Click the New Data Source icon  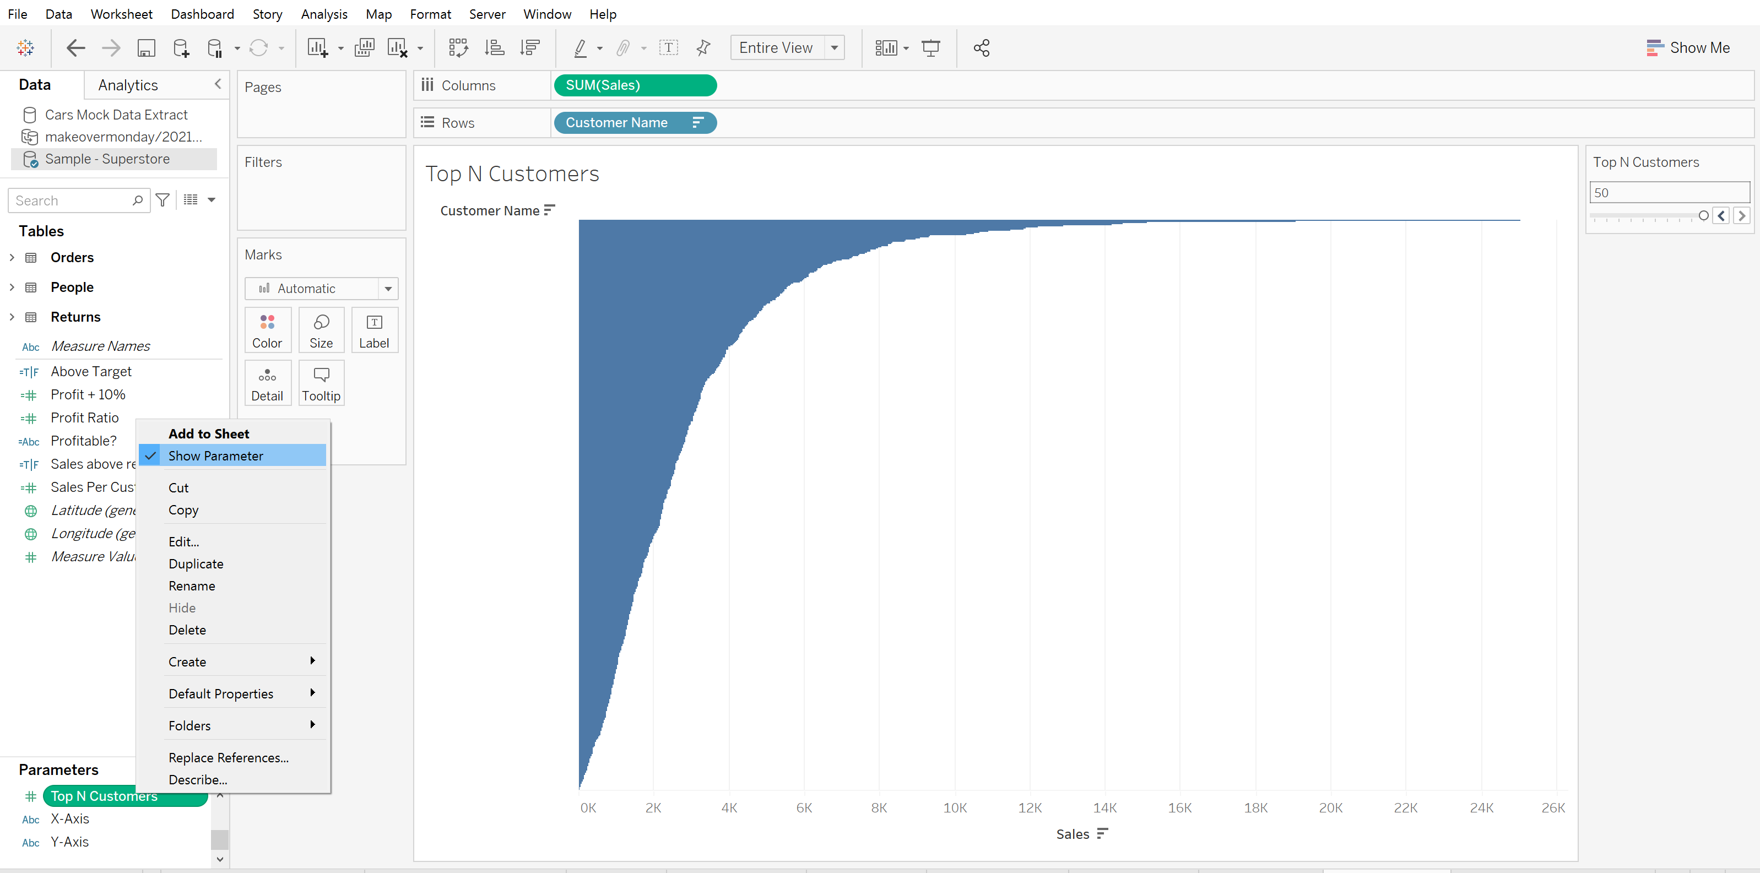[x=181, y=48]
